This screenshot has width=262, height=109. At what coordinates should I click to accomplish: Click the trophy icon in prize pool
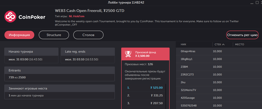[x=128, y=54]
